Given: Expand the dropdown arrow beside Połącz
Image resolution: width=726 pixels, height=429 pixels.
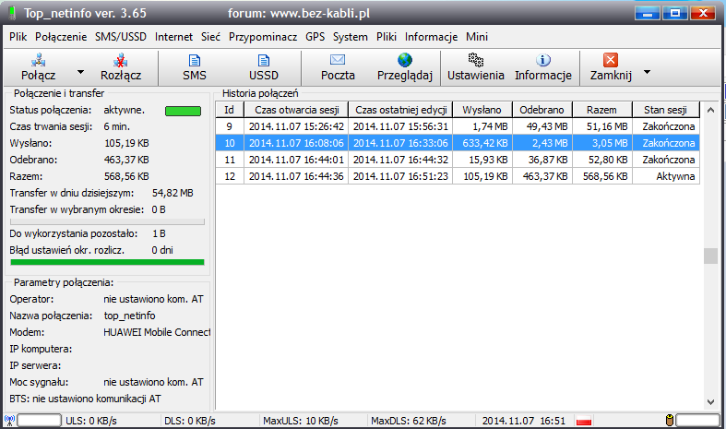Looking at the screenshot, I should pos(80,71).
